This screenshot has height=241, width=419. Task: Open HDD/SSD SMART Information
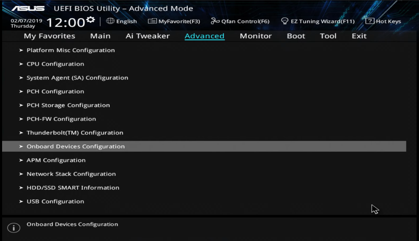(x=73, y=188)
